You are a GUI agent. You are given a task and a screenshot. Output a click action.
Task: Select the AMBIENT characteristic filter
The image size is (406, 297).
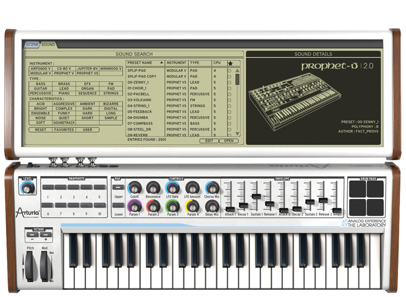(87, 104)
